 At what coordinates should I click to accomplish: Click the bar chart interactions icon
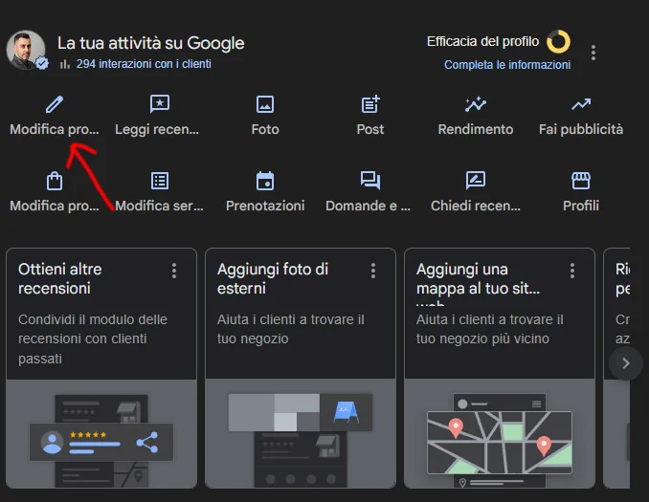click(64, 64)
